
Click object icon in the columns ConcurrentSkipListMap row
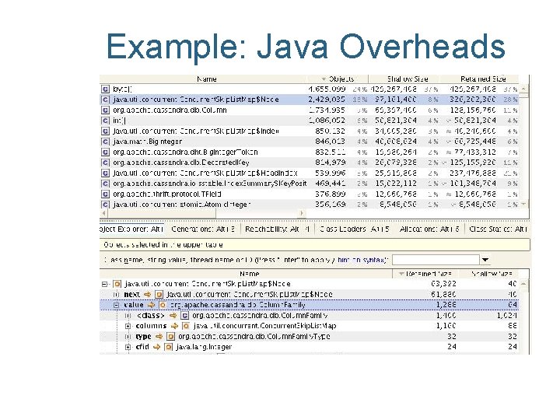[186, 326]
